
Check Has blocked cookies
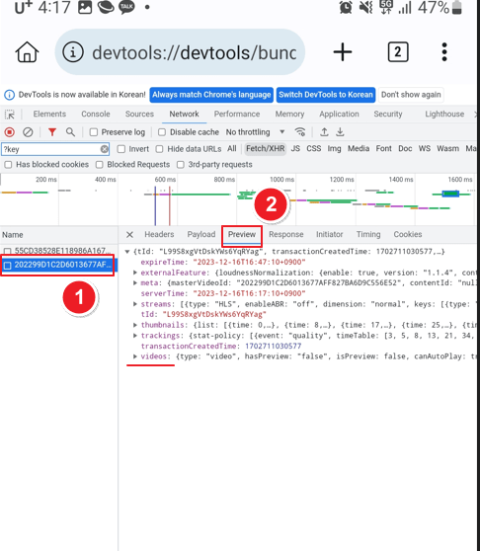[x=8, y=165]
